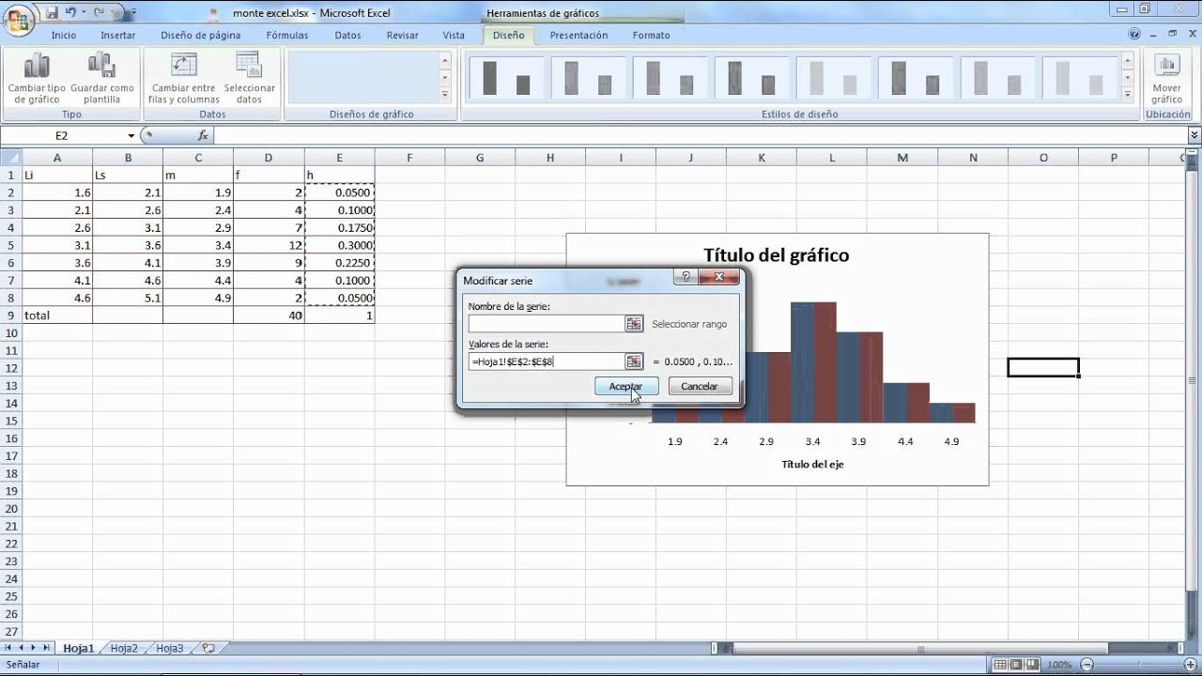Go to last sheet navigation arrow
1202x676 pixels.
(x=47, y=648)
